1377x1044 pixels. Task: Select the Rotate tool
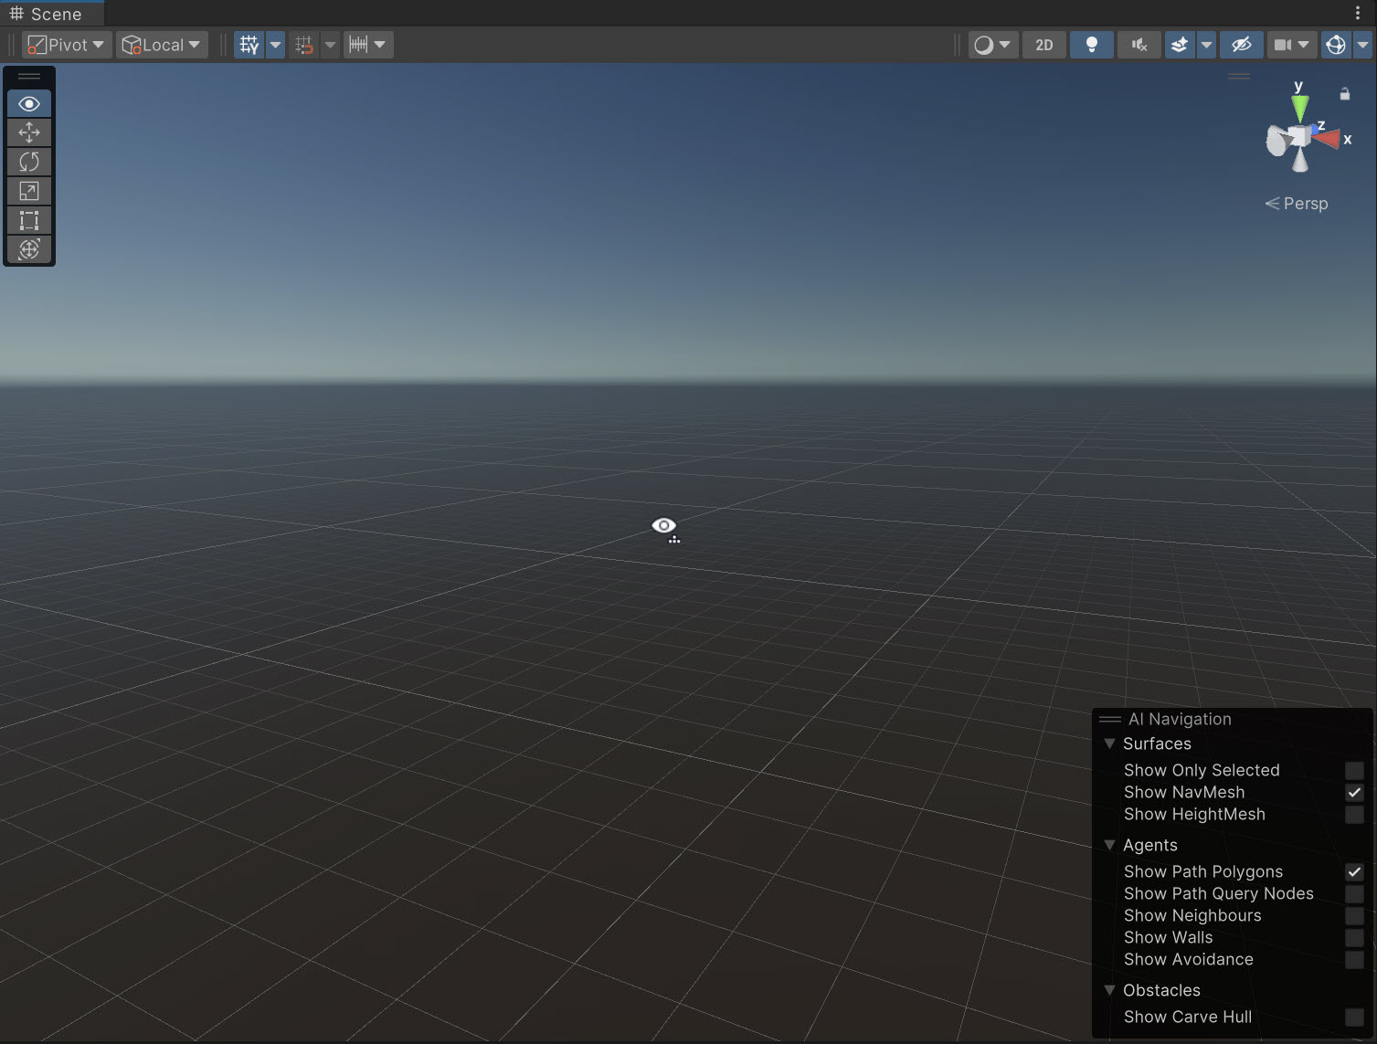point(29,162)
